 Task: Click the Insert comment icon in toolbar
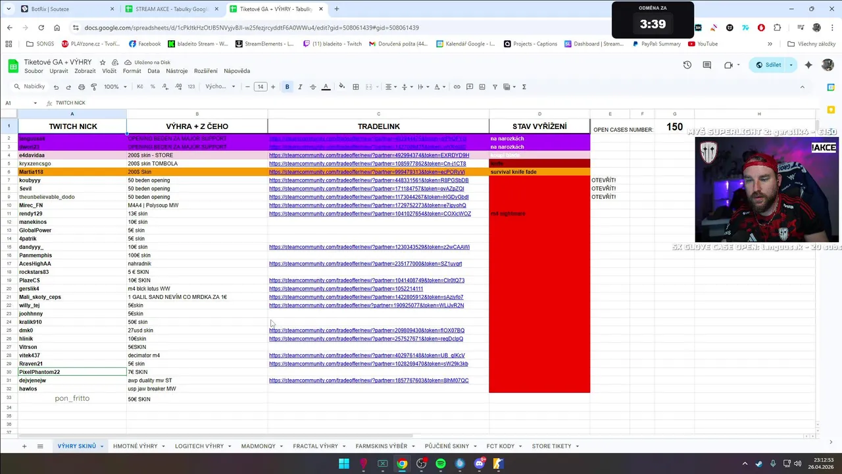(x=470, y=87)
